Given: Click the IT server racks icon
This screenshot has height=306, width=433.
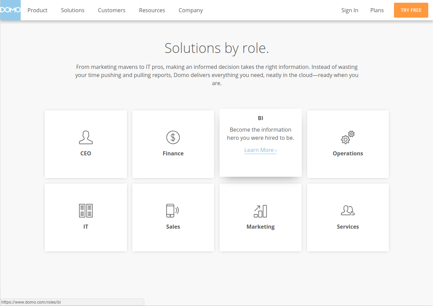Looking at the screenshot, I should click(86, 211).
